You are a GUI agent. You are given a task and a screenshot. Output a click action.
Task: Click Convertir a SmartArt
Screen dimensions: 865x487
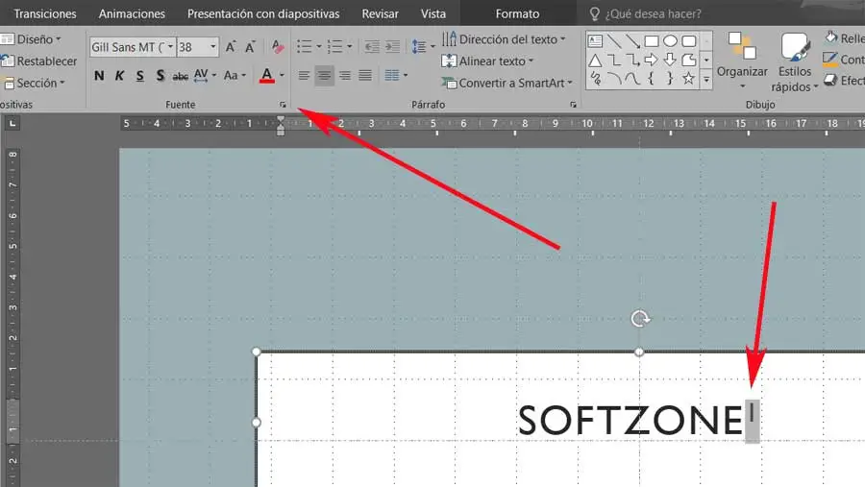(507, 83)
